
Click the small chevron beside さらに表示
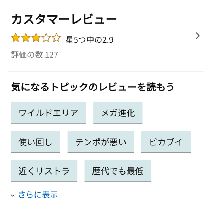pyautogui.click(x=13, y=195)
